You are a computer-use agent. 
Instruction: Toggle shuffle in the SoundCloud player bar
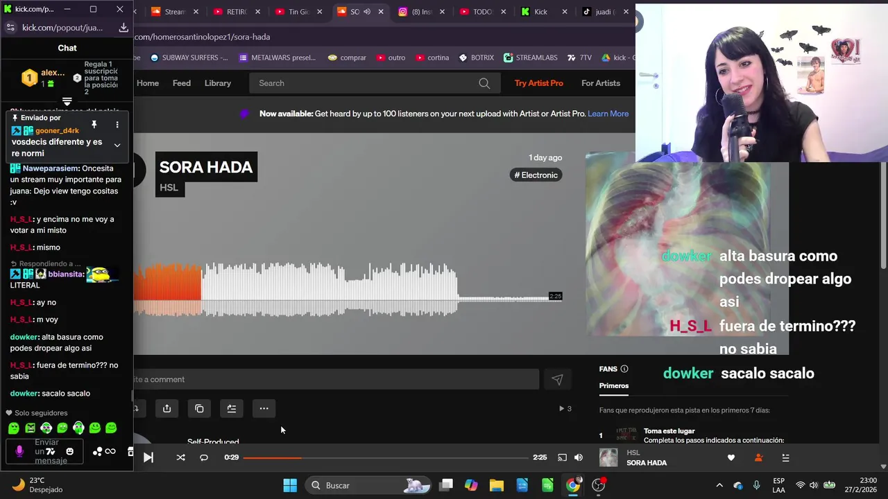(x=180, y=457)
